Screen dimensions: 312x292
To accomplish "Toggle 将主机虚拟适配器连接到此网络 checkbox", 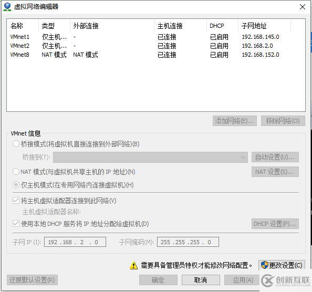I will coord(16,201).
